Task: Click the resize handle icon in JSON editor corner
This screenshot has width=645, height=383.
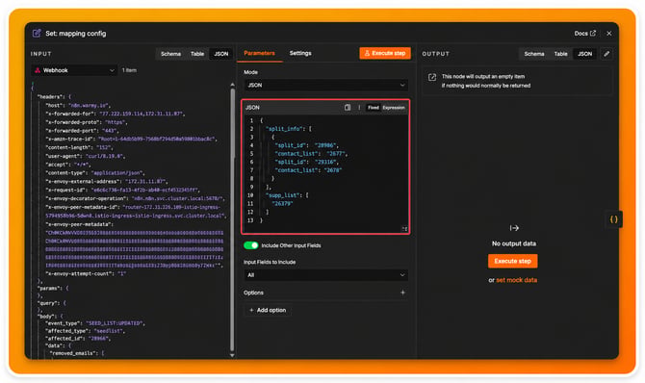Action: 404,229
